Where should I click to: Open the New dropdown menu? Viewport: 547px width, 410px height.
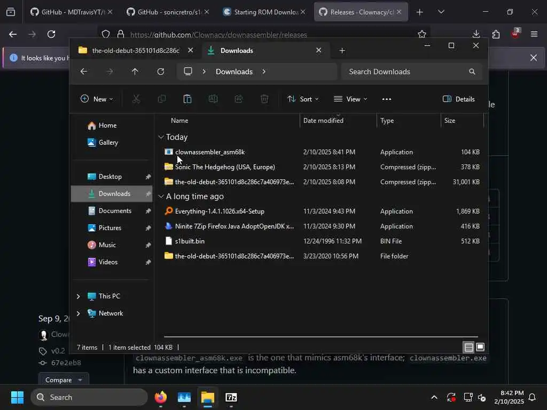tap(97, 99)
